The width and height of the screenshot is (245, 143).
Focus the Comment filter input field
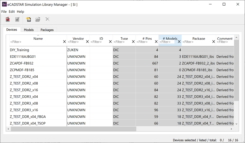click(x=225, y=42)
